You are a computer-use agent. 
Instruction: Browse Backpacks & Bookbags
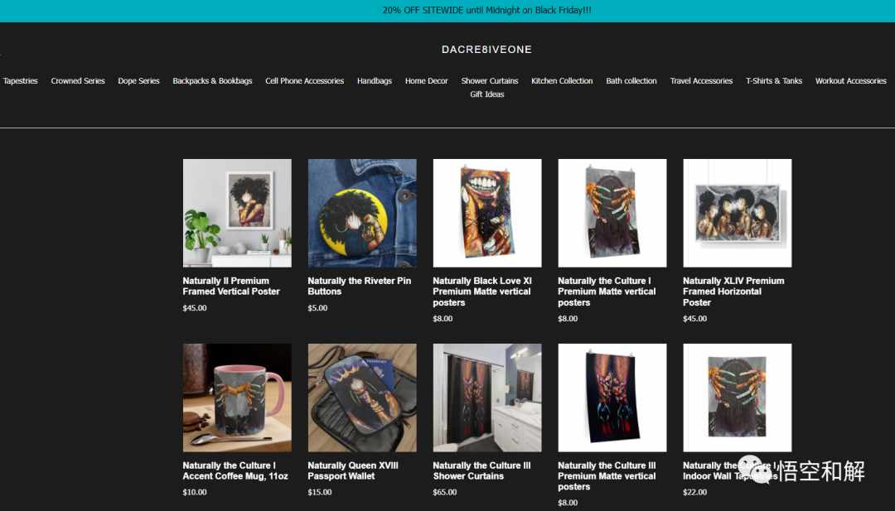click(x=212, y=81)
